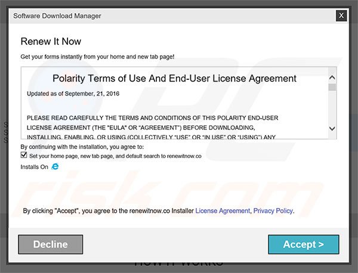
Task: Click the EULA scrollbar up arrow
Action: point(332,77)
